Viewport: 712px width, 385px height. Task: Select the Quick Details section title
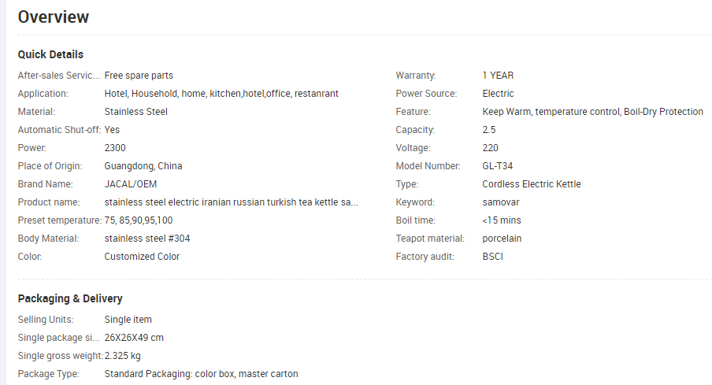[50, 54]
